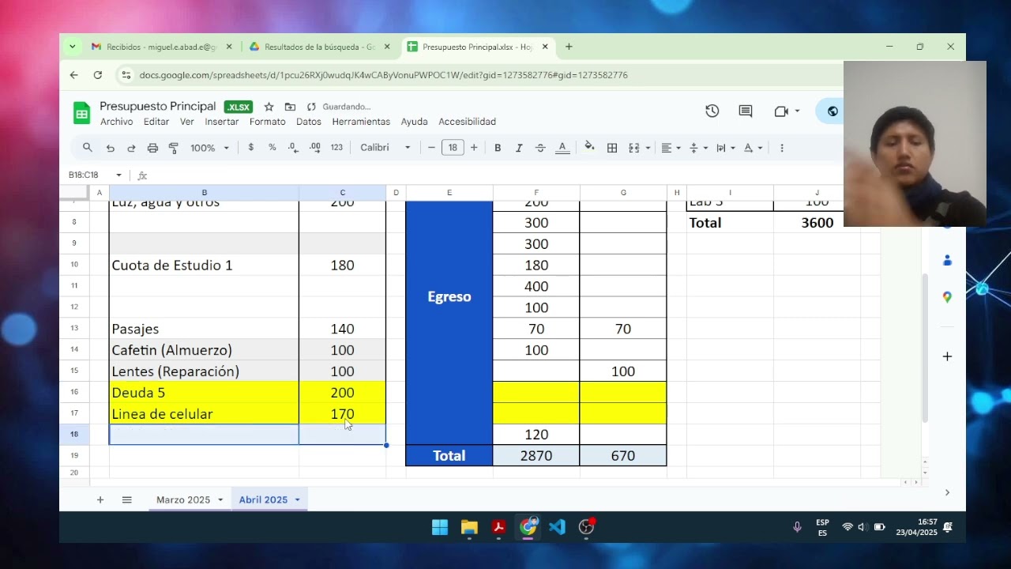Open the Herramientas menu
The height and width of the screenshot is (569, 1011).
click(361, 122)
